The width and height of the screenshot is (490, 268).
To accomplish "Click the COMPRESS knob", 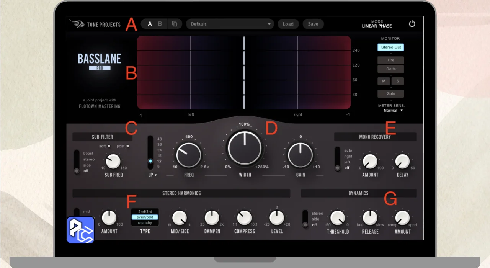I will pyautogui.click(x=244, y=217).
